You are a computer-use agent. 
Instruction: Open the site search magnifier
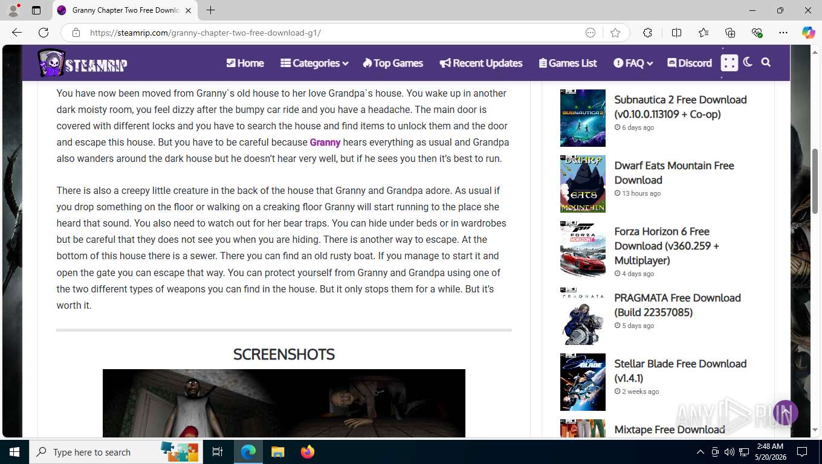point(766,62)
